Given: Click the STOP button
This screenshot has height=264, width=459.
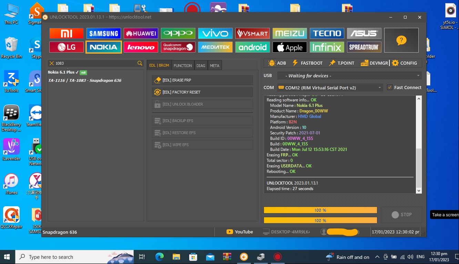Looking at the screenshot, I should 401,215.
